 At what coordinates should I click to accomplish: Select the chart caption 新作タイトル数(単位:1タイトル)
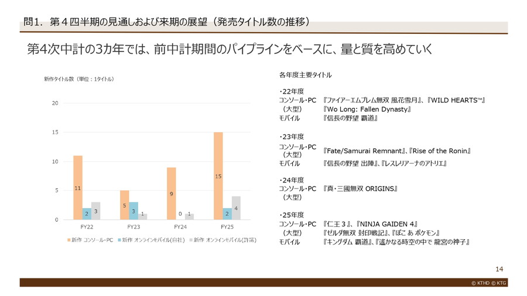tap(78, 79)
